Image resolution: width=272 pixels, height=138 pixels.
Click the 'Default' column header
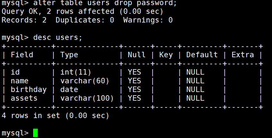[202, 55]
